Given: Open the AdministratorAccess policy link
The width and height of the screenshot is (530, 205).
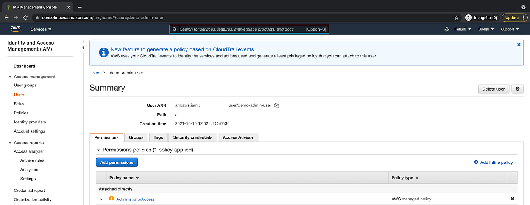Looking at the screenshot, I should pos(136,199).
